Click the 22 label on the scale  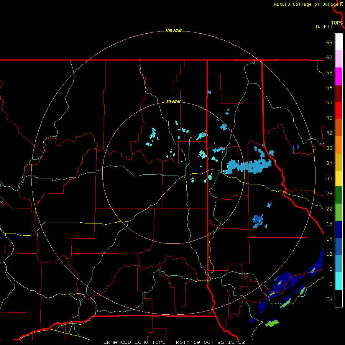coord(329,209)
